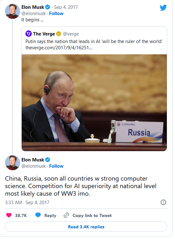
Task: Click Copy link to Tweet
Action: [92, 215]
